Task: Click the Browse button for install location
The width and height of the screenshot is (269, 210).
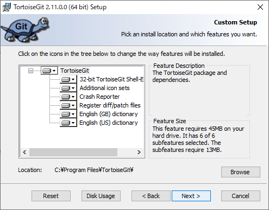Action: tap(241, 172)
